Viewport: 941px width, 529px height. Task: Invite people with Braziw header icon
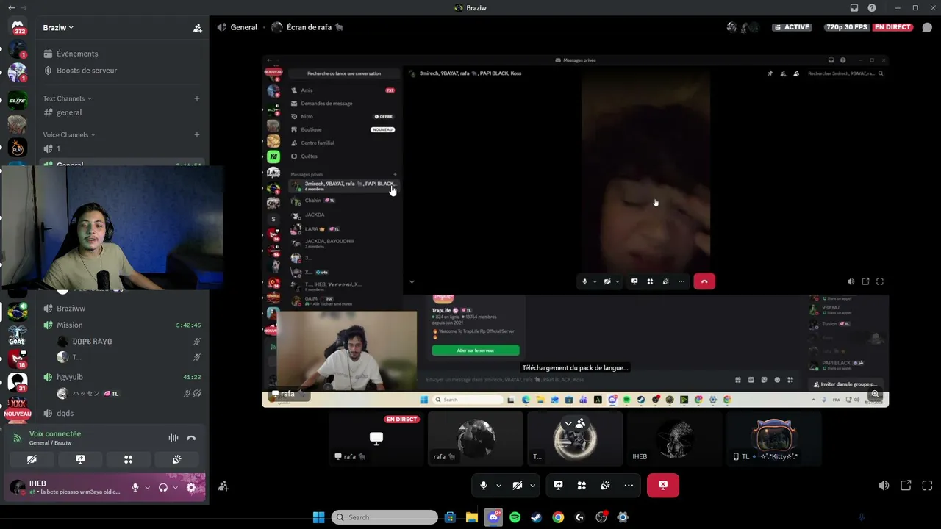point(197,28)
